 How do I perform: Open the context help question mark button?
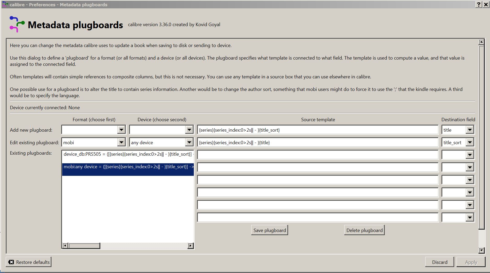479,4
